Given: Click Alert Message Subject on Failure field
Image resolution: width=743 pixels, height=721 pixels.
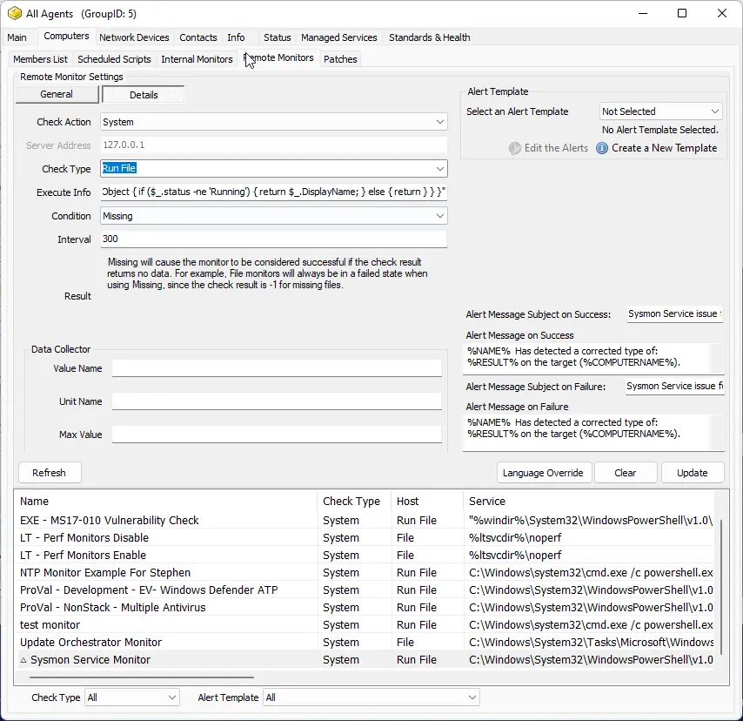Looking at the screenshot, I should click(675, 386).
